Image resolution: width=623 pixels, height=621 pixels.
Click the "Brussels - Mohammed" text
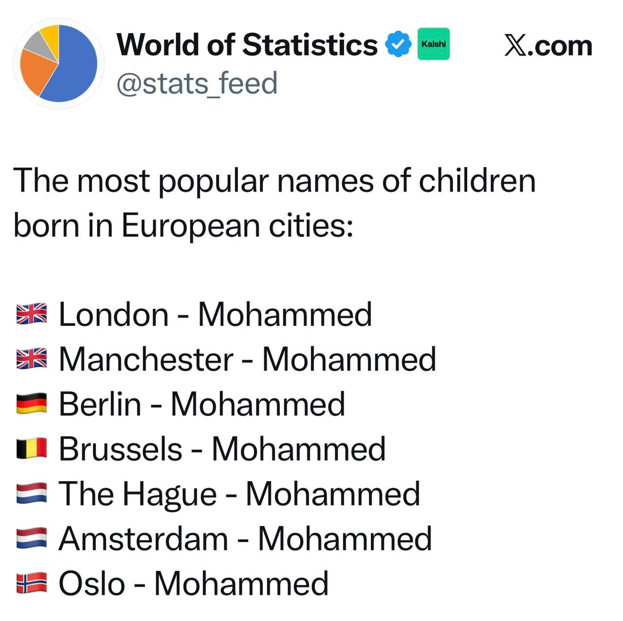tap(222, 449)
